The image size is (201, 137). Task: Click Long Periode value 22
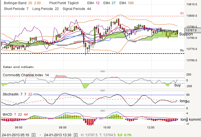pyautogui.click(x=57, y=9)
